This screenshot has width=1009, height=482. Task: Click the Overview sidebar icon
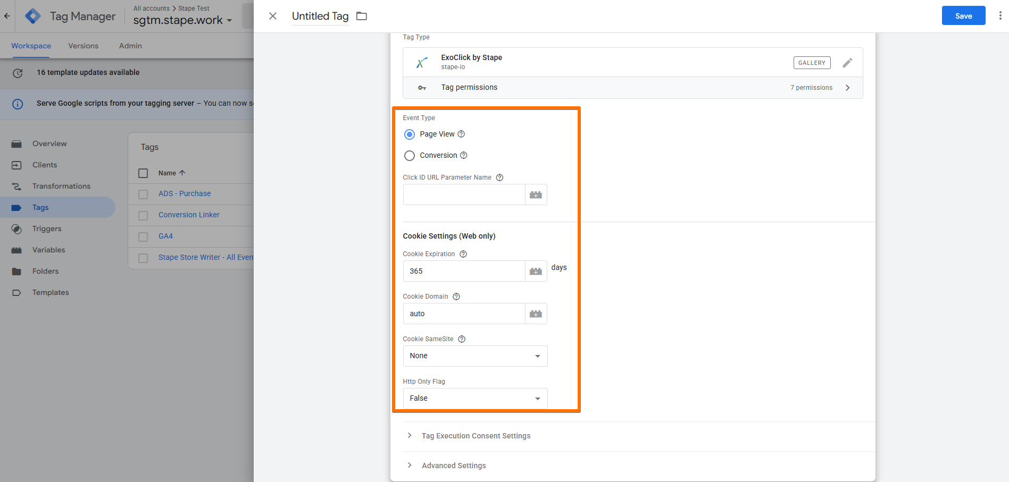(x=16, y=144)
